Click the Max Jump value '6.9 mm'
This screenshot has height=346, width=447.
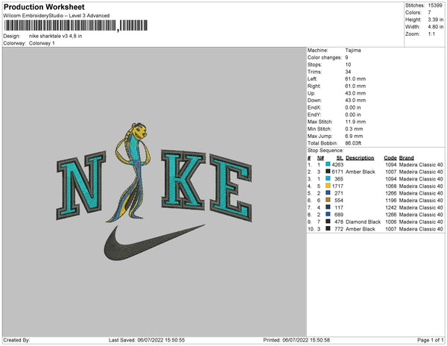(354, 136)
